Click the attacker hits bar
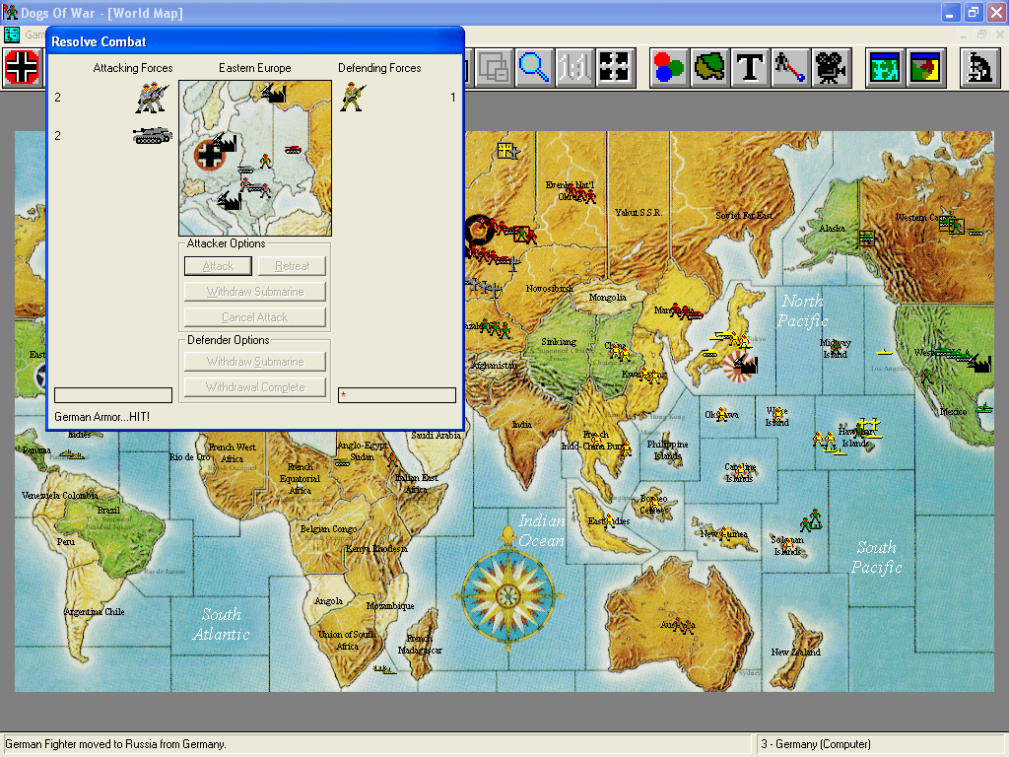1009x757 pixels. (113, 394)
